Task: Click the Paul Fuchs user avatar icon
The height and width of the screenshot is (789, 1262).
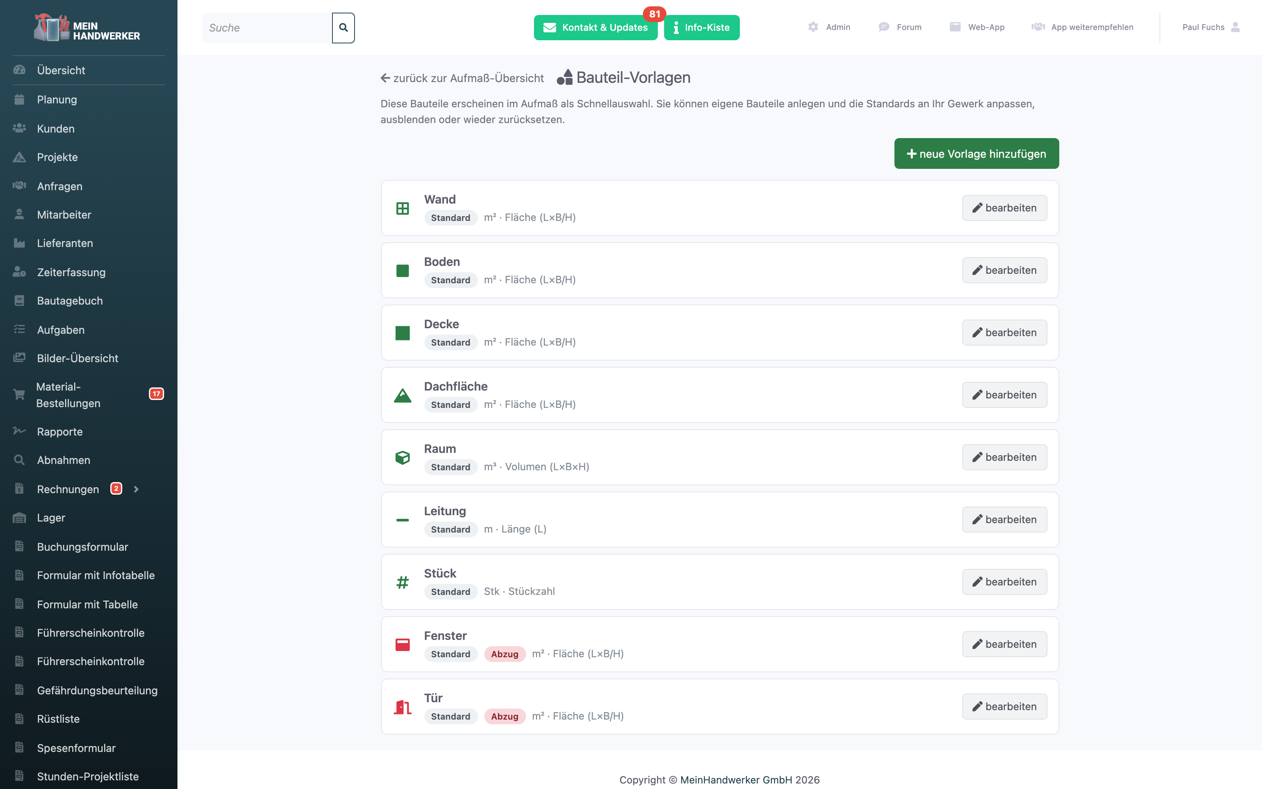Action: pos(1236,27)
